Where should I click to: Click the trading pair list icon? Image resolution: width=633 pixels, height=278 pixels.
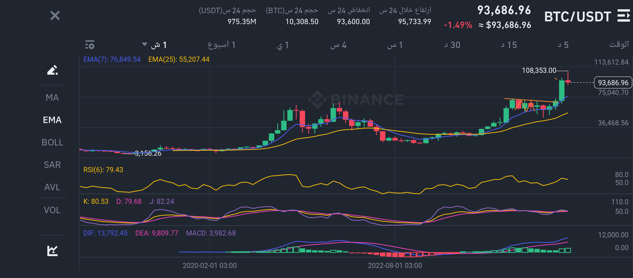(623, 16)
